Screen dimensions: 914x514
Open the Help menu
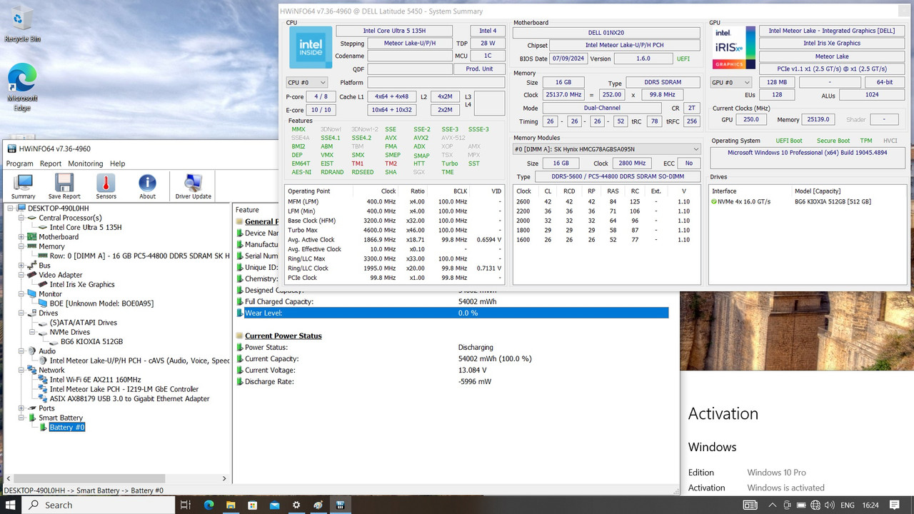point(117,163)
